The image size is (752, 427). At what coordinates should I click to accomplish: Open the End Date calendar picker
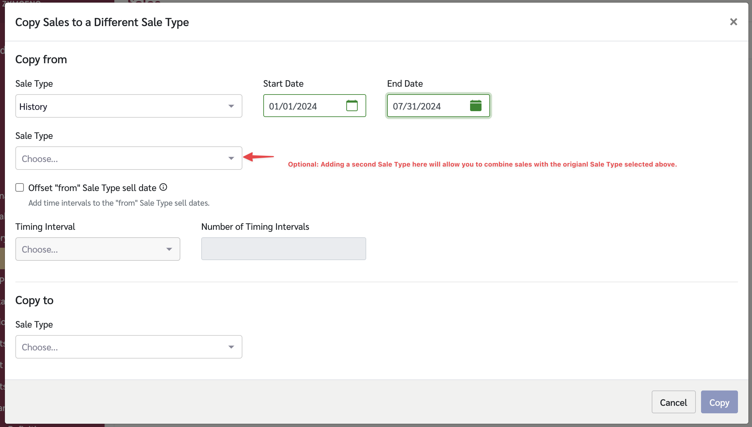pos(476,106)
